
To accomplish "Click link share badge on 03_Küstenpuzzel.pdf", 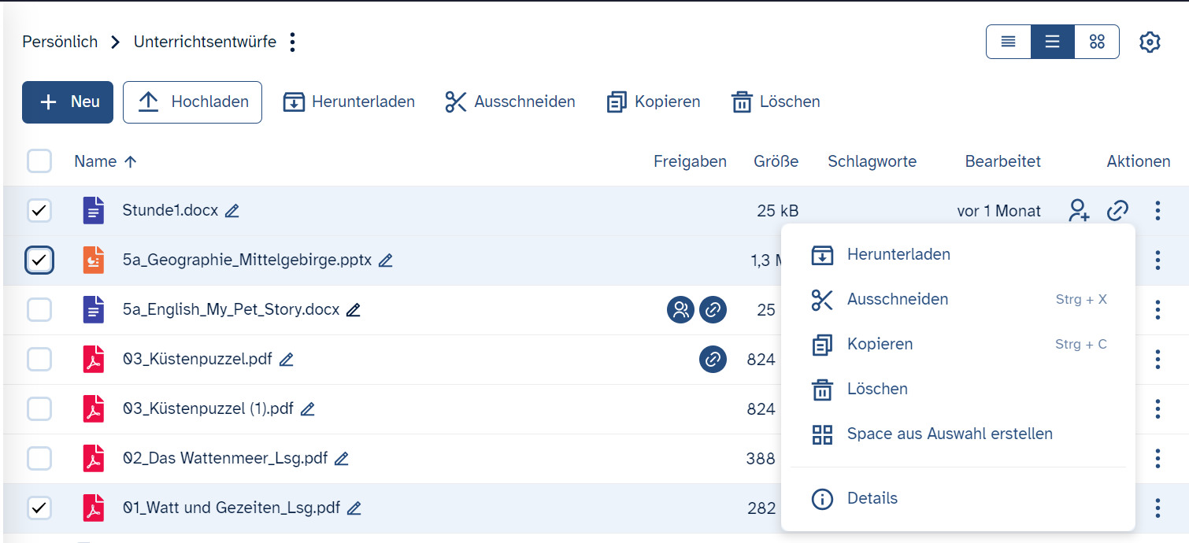I will click(x=713, y=360).
